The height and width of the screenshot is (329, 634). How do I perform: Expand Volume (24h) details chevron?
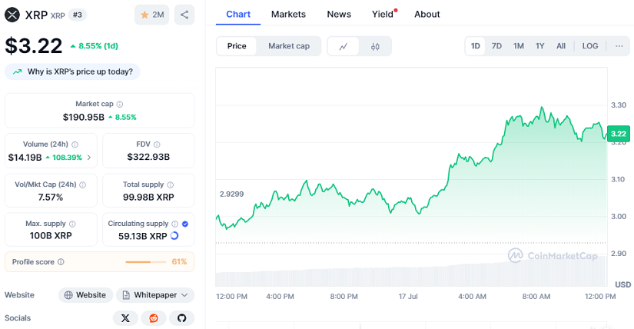89,158
